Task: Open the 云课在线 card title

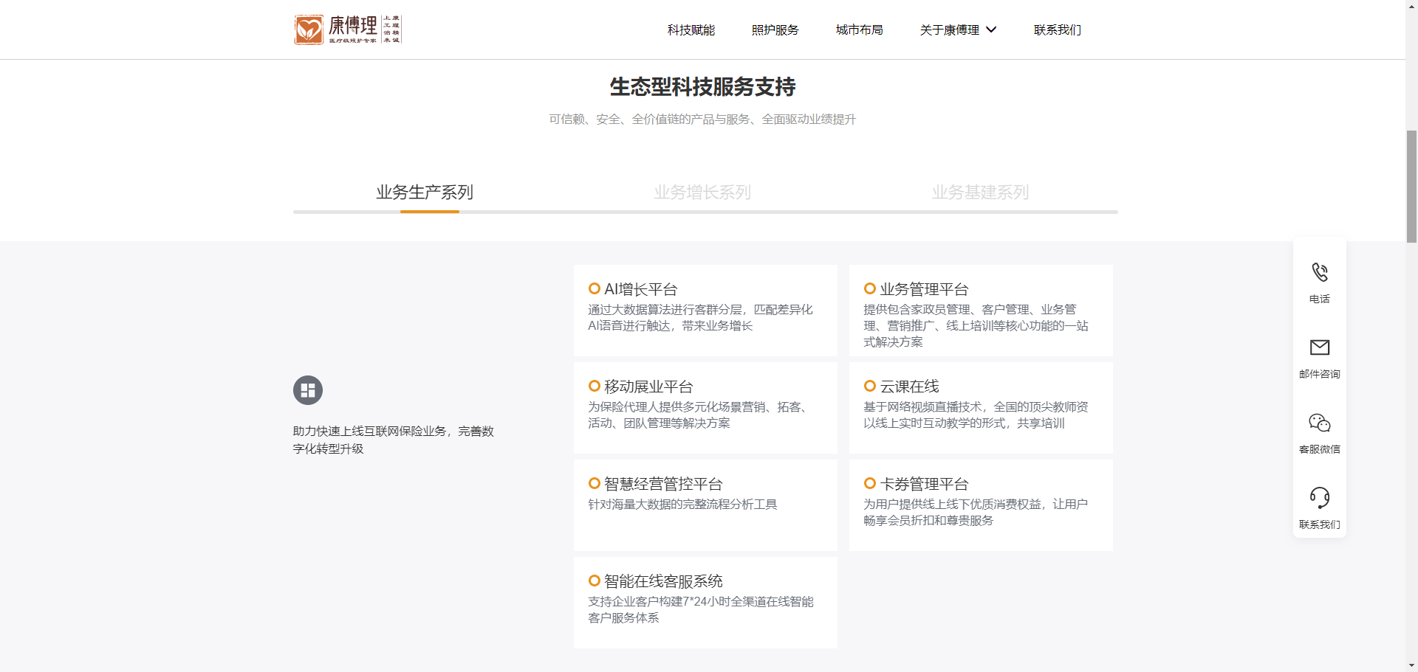Action: 909,387
